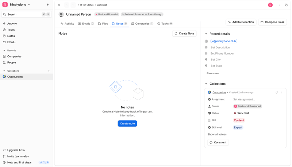Open Companies records

coord(14,56)
